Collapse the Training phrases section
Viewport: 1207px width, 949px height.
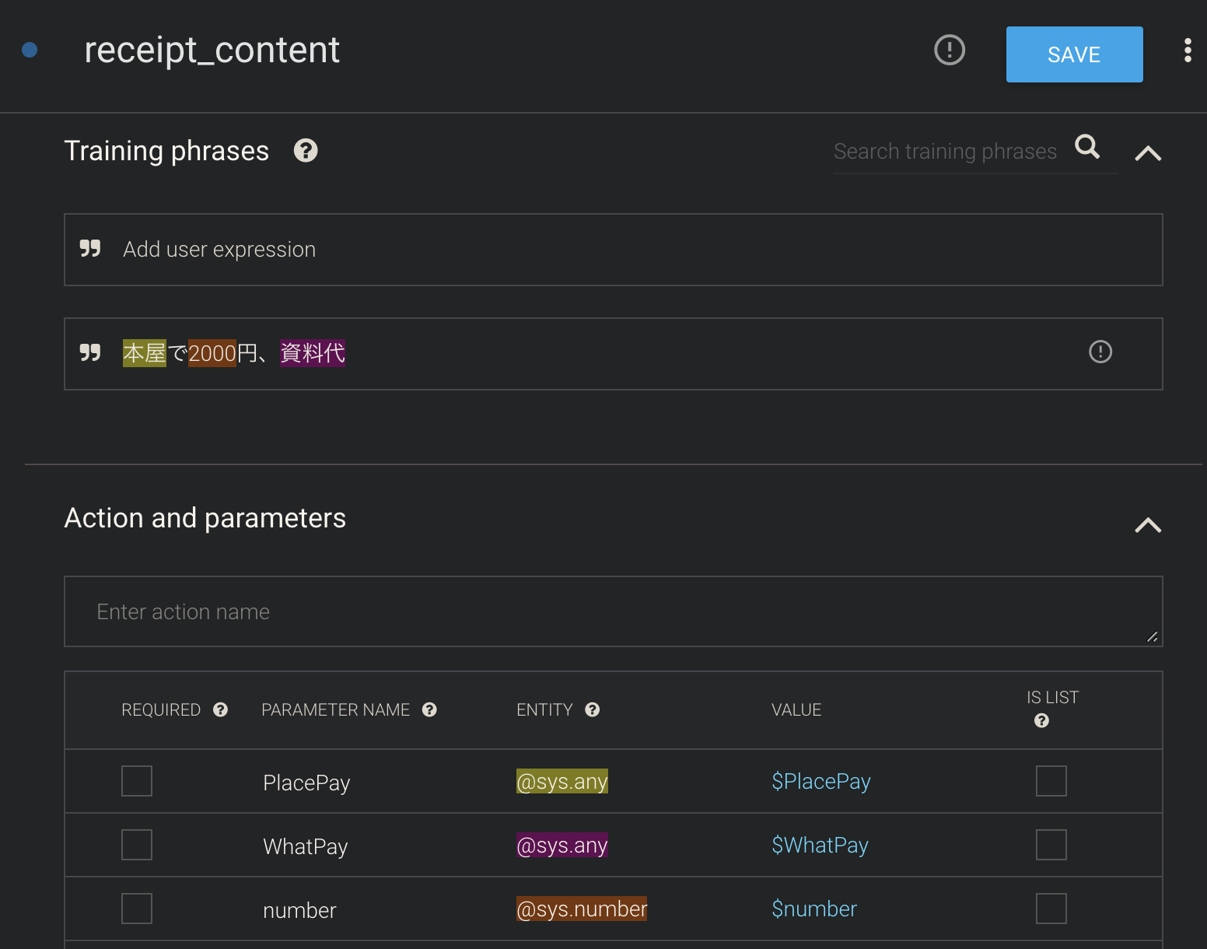[x=1148, y=153]
